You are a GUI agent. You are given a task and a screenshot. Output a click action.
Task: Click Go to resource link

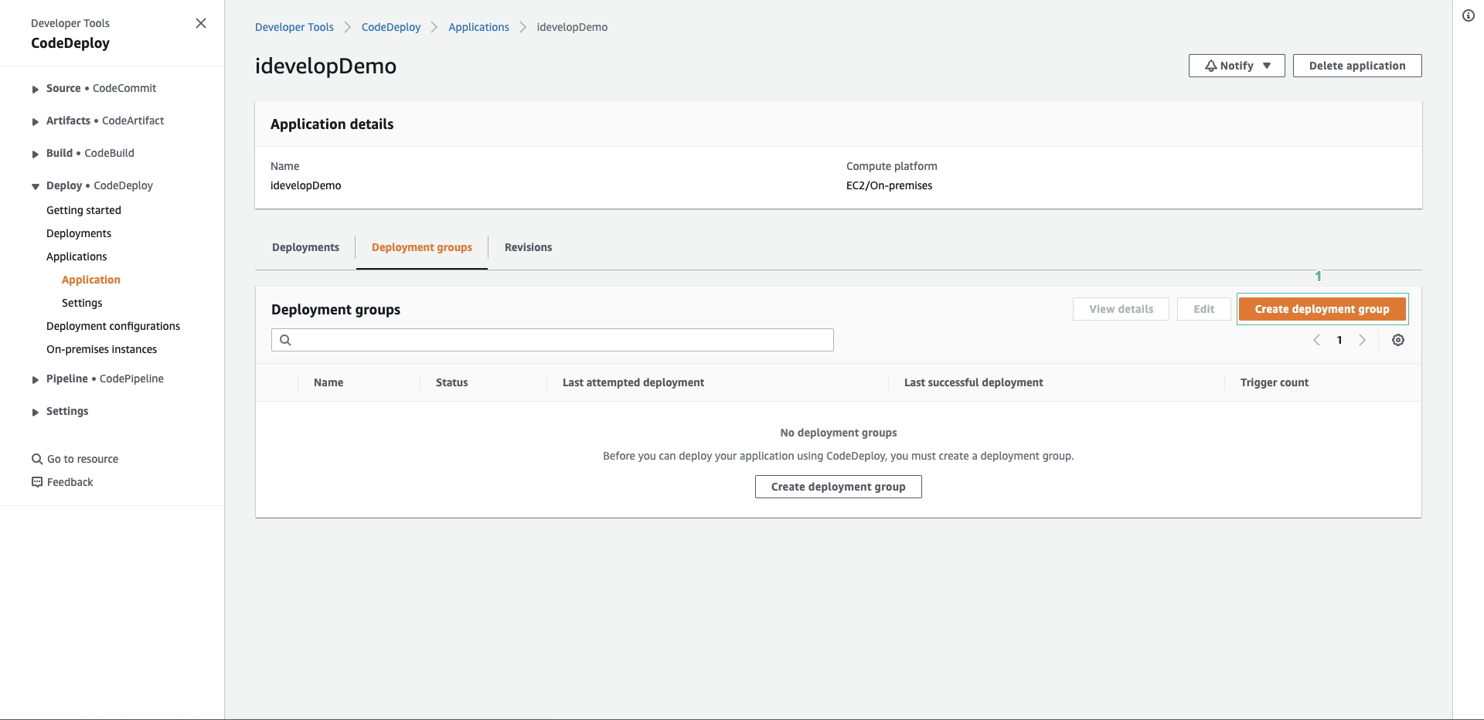pos(83,459)
